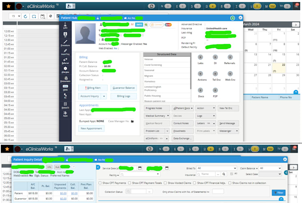Click the New Appointment button
Image resolution: width=302 pixels, height=203 pixels.
[91, 128]
